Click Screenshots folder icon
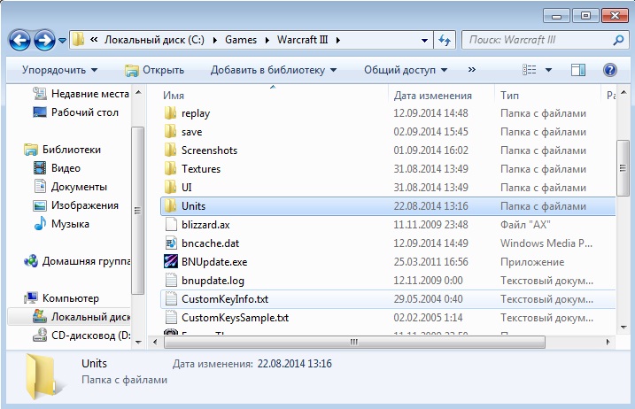The height and width of the screenshot is (409, 635). 171,150
